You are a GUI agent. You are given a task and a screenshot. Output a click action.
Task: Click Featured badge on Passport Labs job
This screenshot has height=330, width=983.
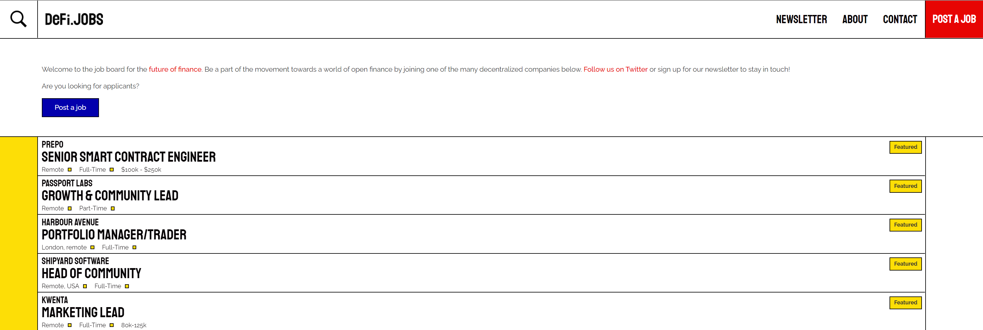(x=905, y=186)
